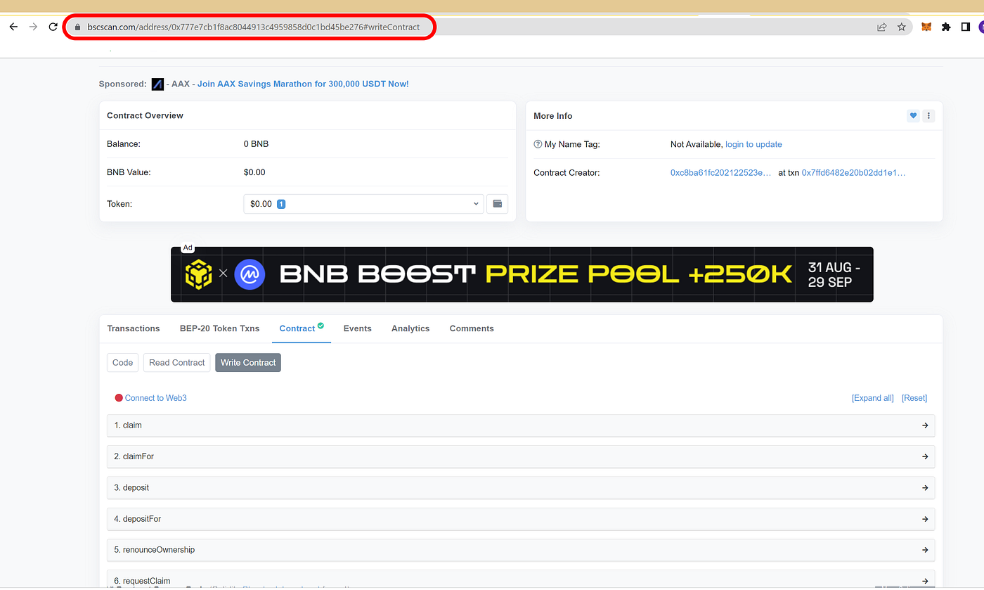Image resolution: width=984 pixels, height=590 pixels.
Task: Click the Connect to Web3 link
Action: coord(155,398)
